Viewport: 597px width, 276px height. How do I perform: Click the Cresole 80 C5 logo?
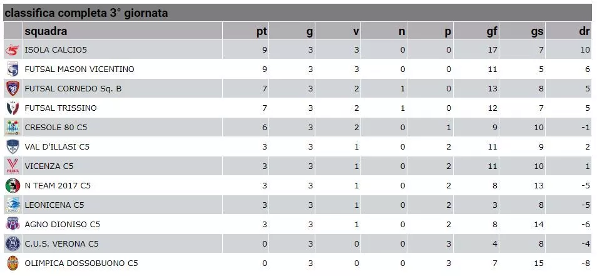pyautogui.click(x=13, y=128)
